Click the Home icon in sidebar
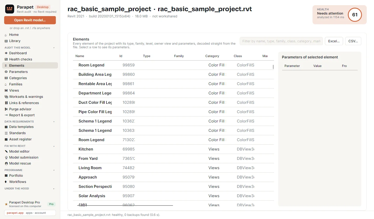This screenshot has width=374, height=219. (x=6, y=35)
